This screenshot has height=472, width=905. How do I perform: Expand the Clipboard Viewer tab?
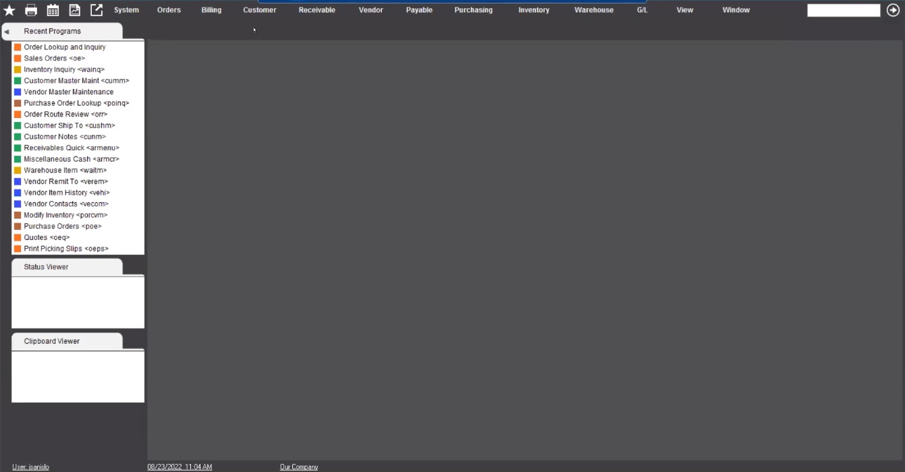(51, 341)
